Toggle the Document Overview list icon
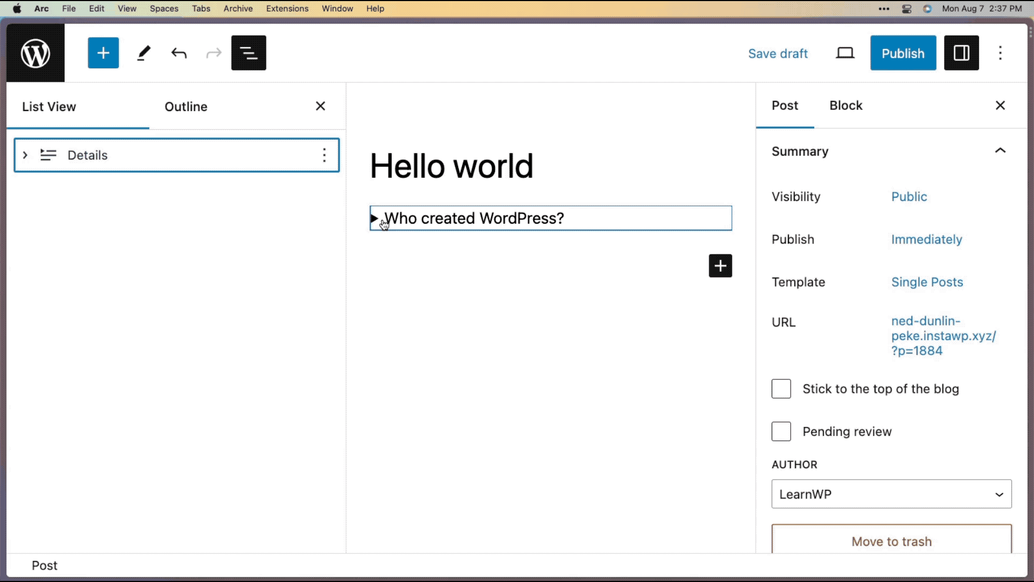The image size is (1034, 582). click(x=248, y=53)
